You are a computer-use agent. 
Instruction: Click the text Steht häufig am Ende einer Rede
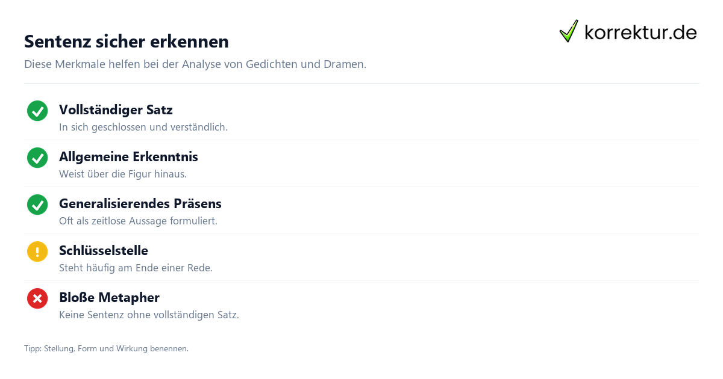pyautogui.click(x=136, y=268)
